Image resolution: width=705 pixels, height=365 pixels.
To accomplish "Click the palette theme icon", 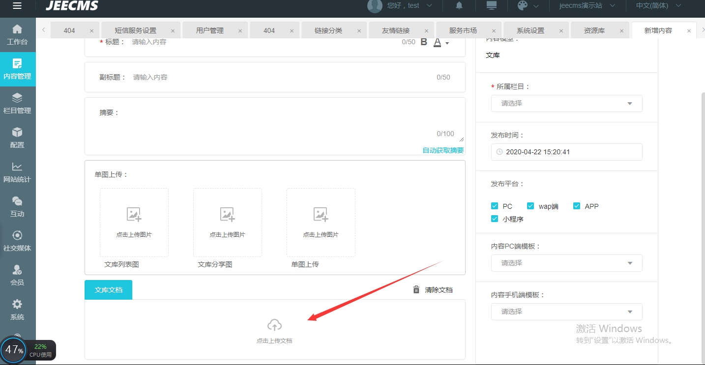I will tap(523, 5).
